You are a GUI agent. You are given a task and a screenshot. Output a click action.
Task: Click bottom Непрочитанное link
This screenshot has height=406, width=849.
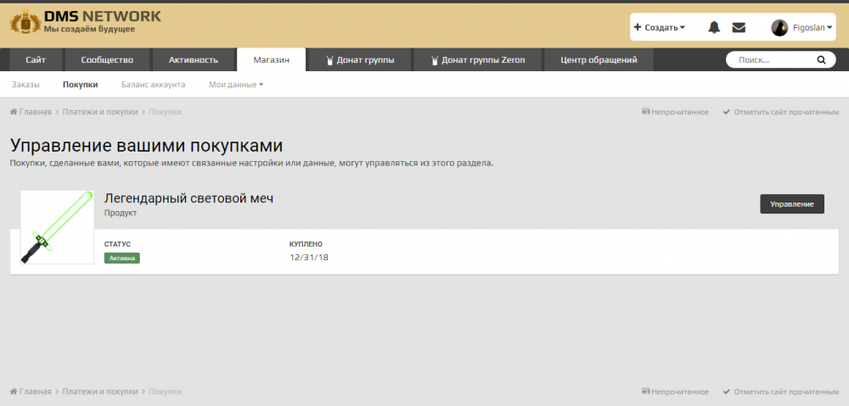[x=675, y=392]
